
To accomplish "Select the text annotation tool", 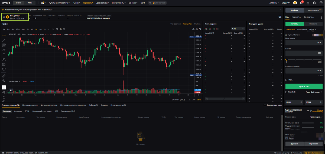I will (4, 55).
